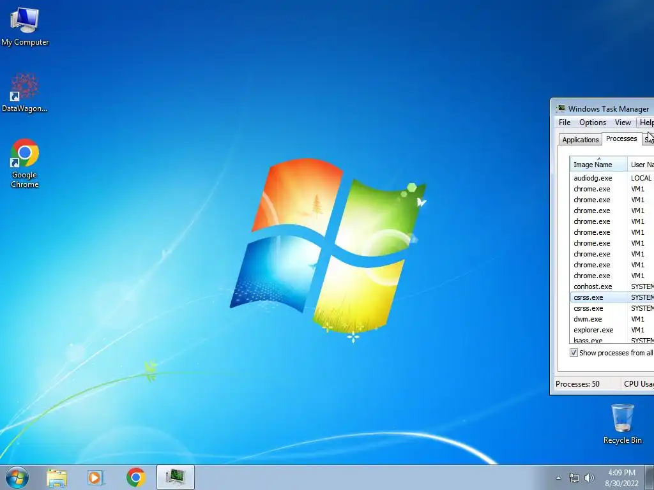This screenshot has height=490, width=654.
Task: Click LOCAL user name for audiodg.exe
Action: click(641, 178)
